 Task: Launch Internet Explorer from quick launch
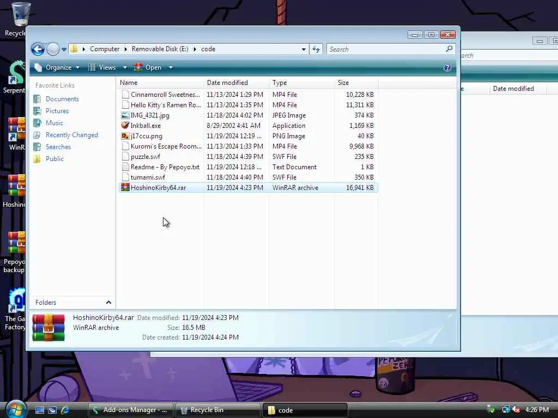(65, 410)
